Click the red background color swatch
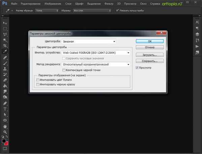The height and width of the screenshot is (154, 202). pos(6,144)
